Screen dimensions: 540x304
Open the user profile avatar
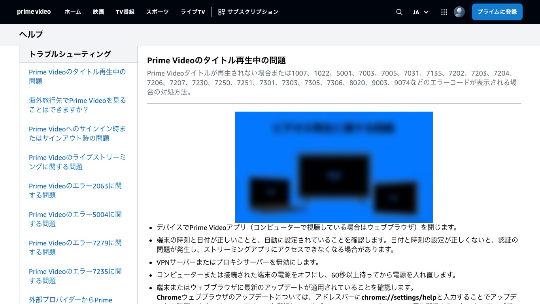[x=459, y=12]
